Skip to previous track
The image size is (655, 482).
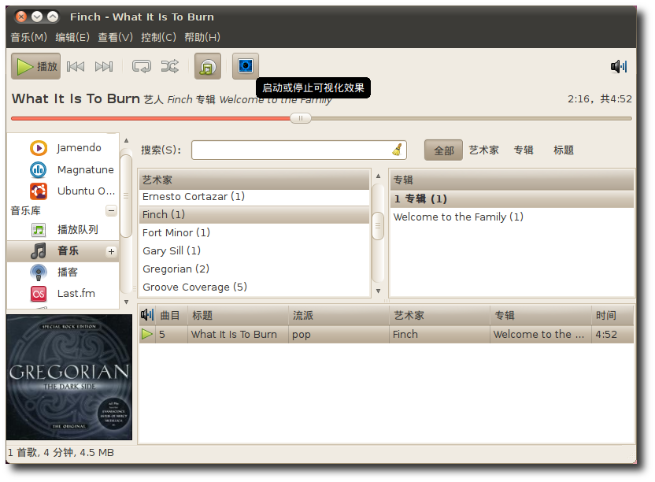(76, 66)
